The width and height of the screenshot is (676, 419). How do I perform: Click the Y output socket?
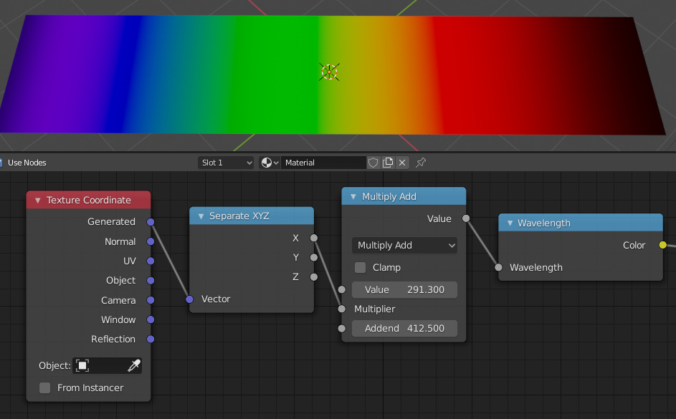click(x=314, y=257)
